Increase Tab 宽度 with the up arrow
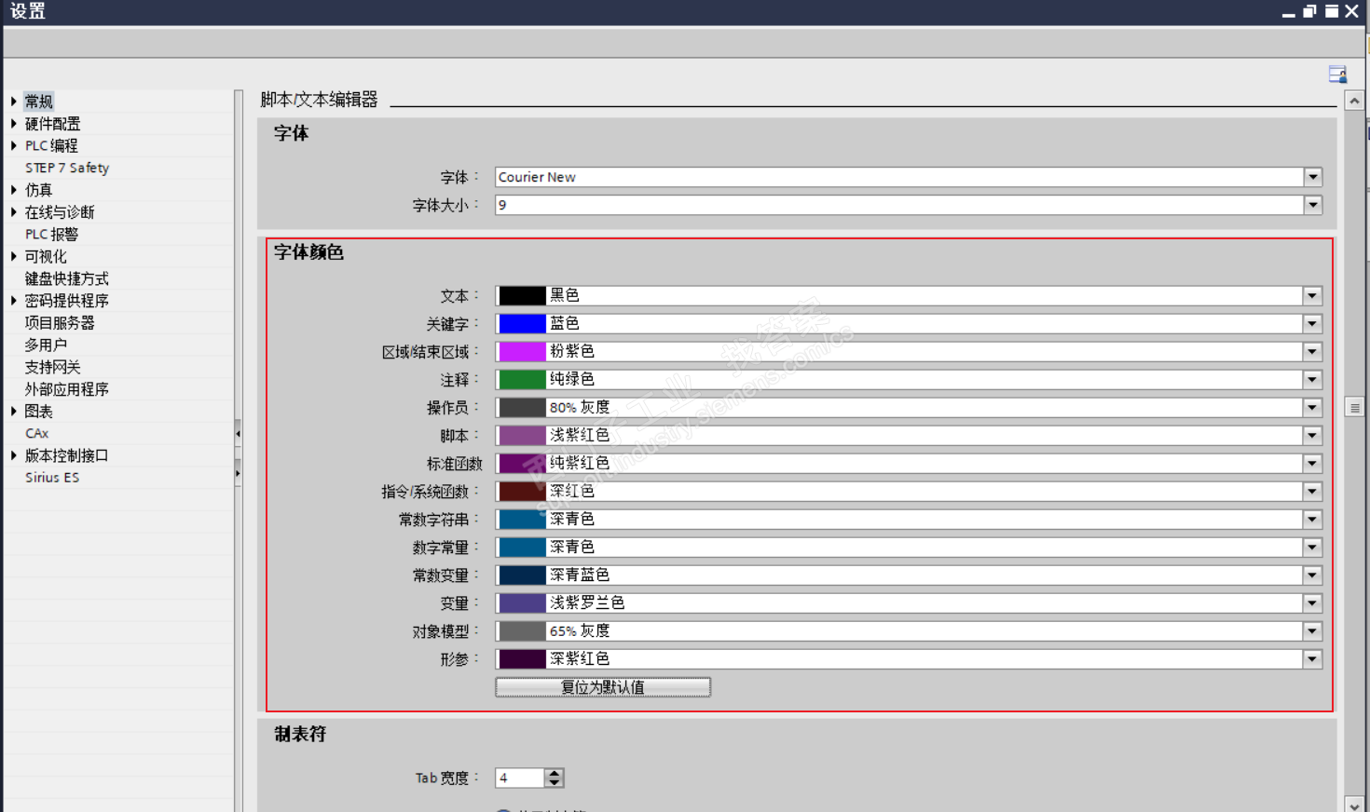Screen dimensions: 1370x812 click(x=555, y=773)
